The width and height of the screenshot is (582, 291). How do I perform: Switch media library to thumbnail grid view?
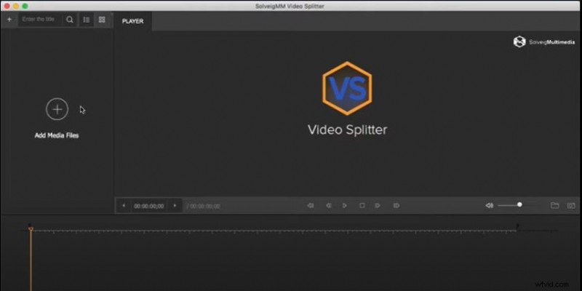(102, 20)
